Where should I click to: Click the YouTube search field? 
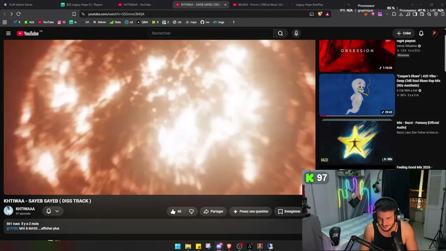pos(211,33)
